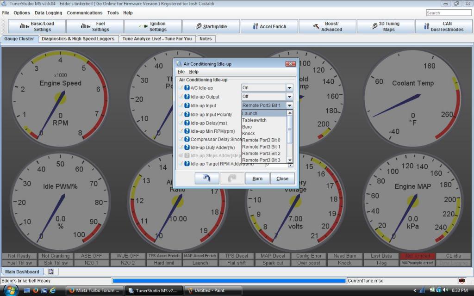The height and width of the screenshot is (296, 474).
Task: Click the Air Conditioning Idle-up title icon
Action: coord(179,64)
